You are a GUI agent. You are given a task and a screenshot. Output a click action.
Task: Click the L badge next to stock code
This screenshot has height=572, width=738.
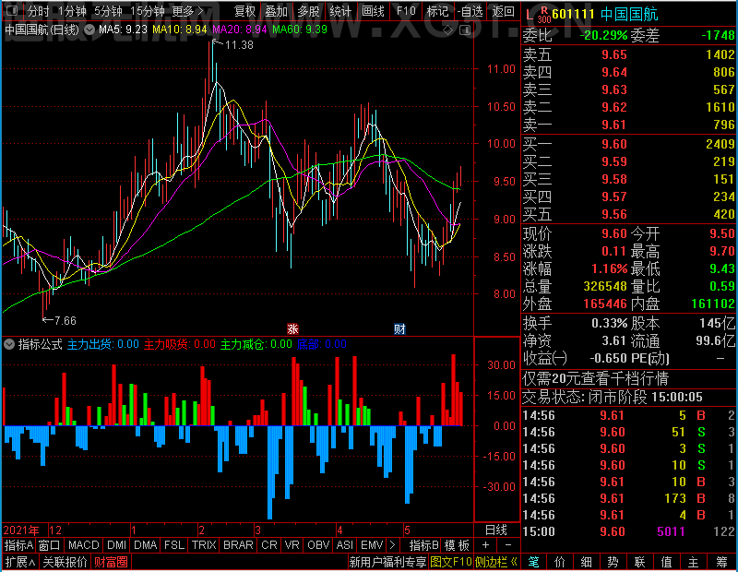click(530, 15)
